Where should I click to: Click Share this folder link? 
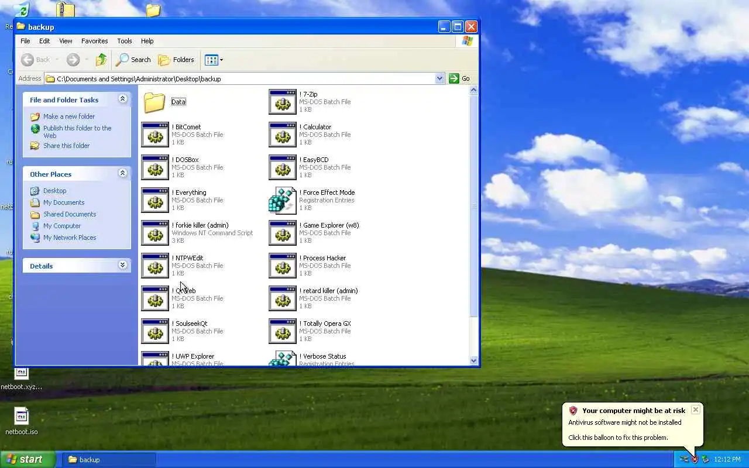[x=66, y=146]
